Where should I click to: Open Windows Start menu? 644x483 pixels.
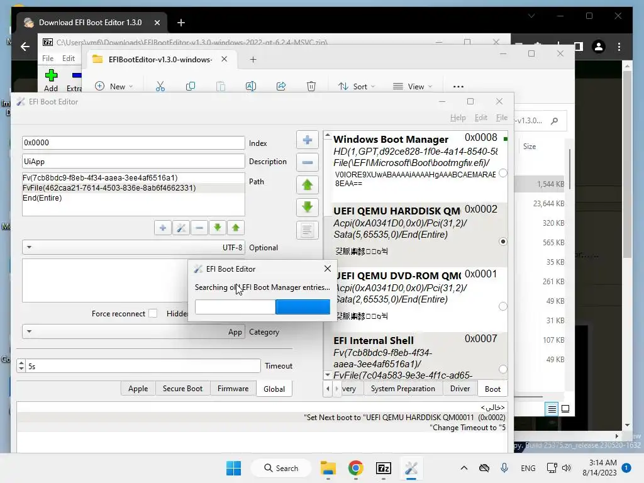[234, 468]
